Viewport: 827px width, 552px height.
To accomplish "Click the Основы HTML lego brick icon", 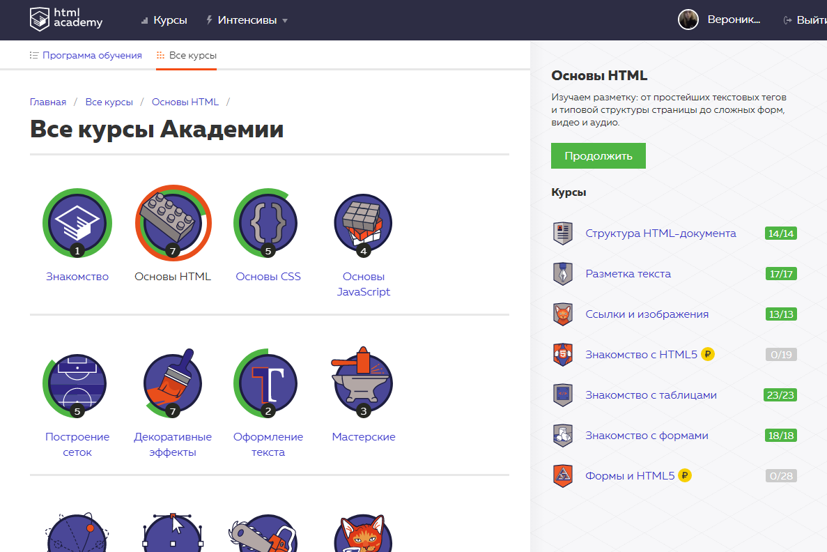I will [173, 223].
